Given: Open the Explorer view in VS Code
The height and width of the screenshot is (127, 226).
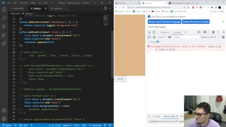Looking at the screenshot, I should (x=4, y=10).
